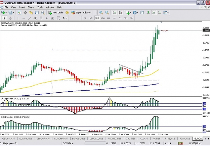Open the Charts menu
The height and width of the screenshot is (146, 210).
click(31, 7)
